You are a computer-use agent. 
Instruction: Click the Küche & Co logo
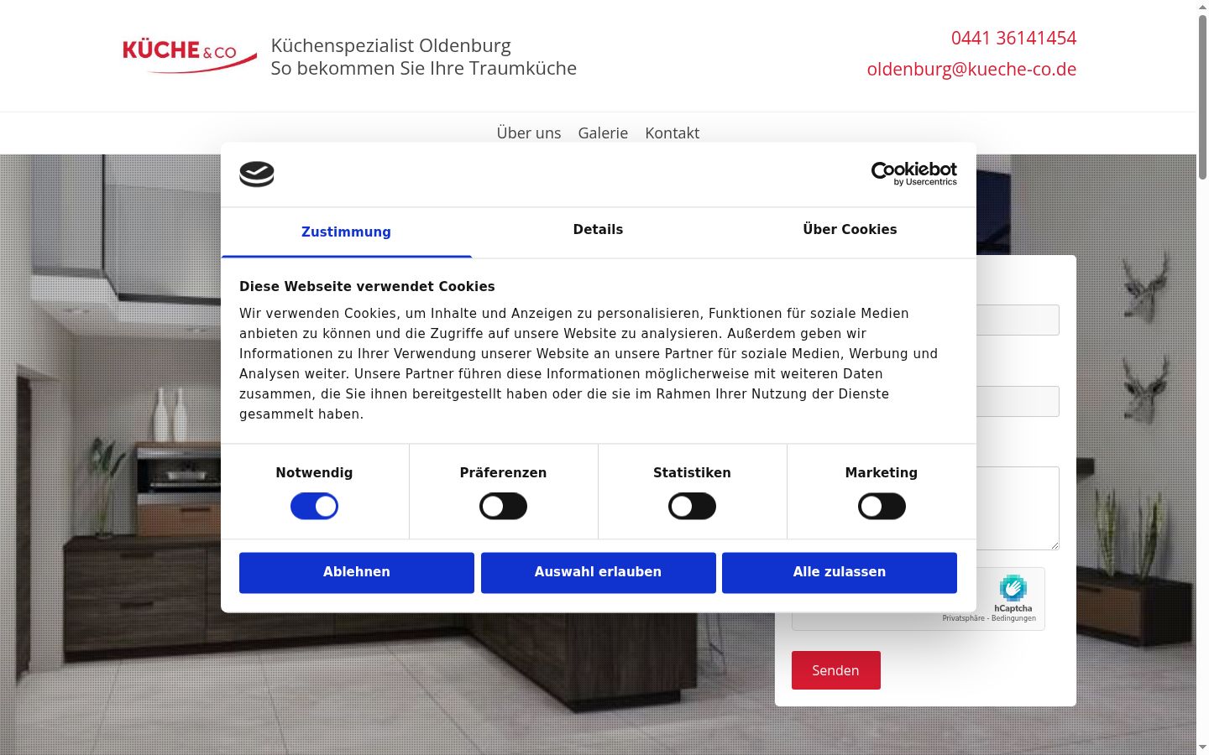(x=190, y=56)
